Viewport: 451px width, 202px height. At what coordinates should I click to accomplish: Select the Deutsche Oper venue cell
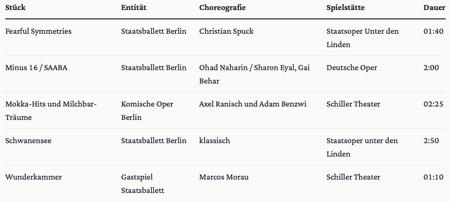click(x=352, y=68)
